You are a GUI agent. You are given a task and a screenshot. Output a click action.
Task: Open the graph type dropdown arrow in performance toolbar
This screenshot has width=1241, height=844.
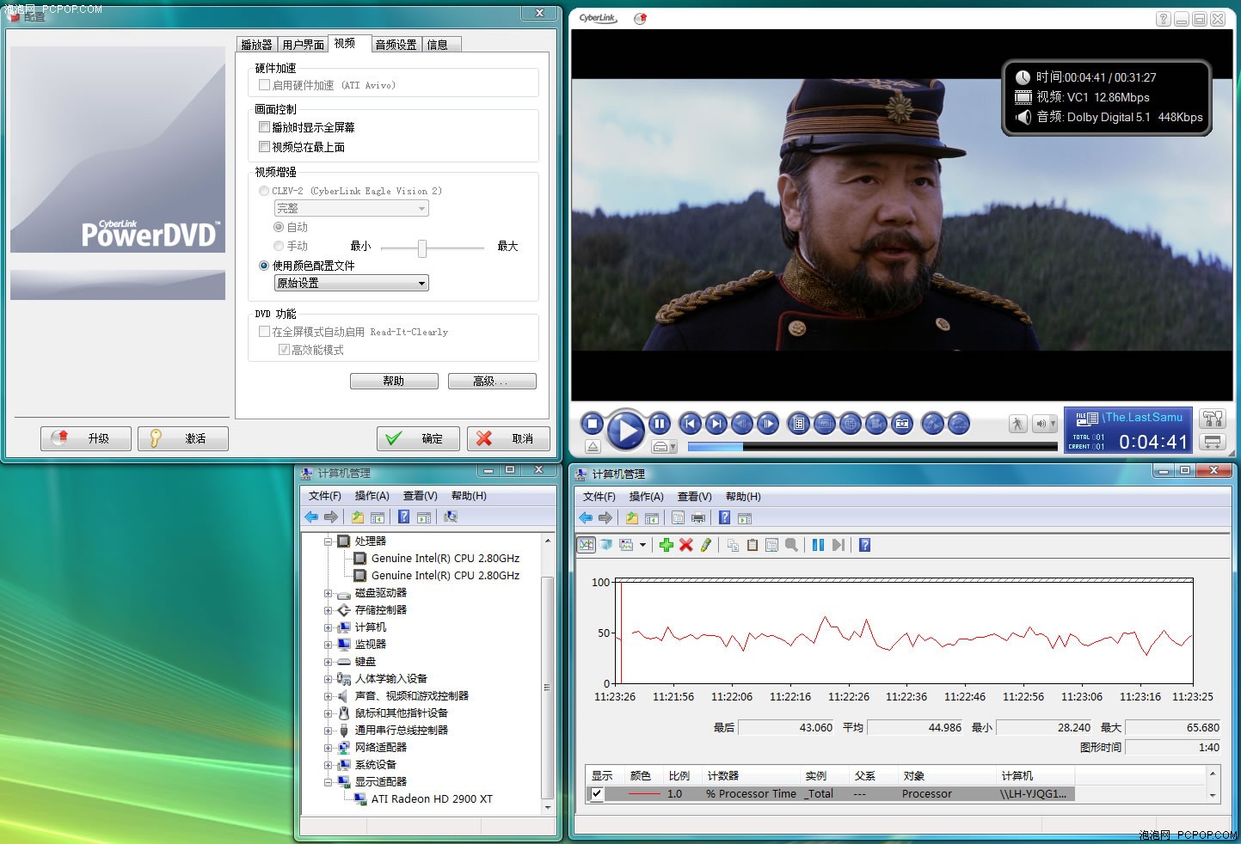642,545
